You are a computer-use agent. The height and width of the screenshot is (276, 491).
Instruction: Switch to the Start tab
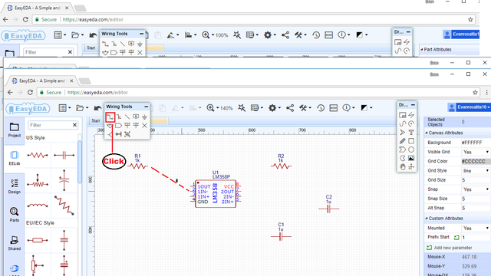point(95,120)
